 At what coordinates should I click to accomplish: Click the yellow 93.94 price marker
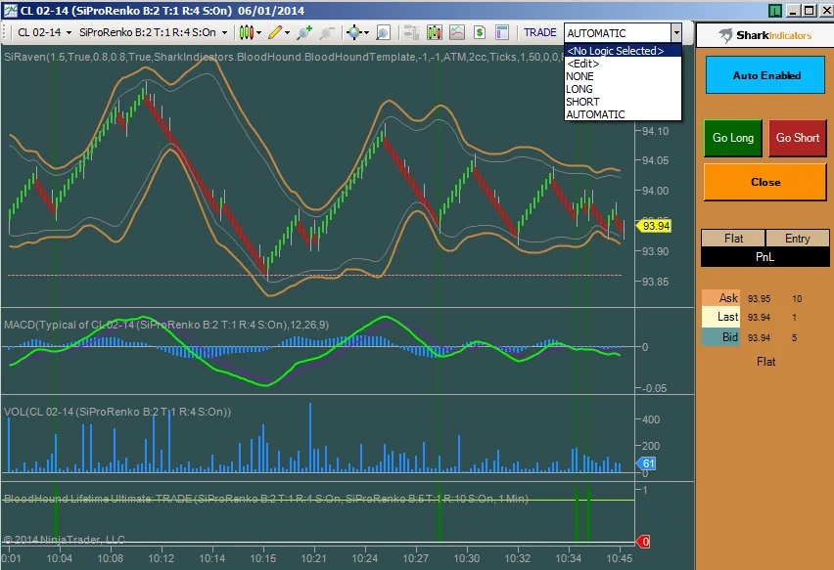pyautogui.click(x=654, y=226)
